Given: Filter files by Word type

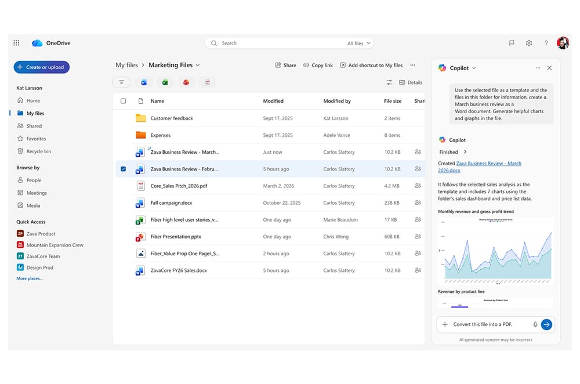Looking at the screenshot, I should [143, 82].
